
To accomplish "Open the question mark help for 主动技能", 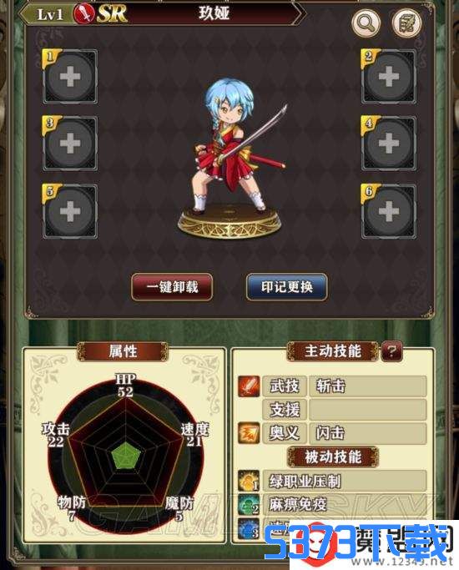I will tap(391, 351).
